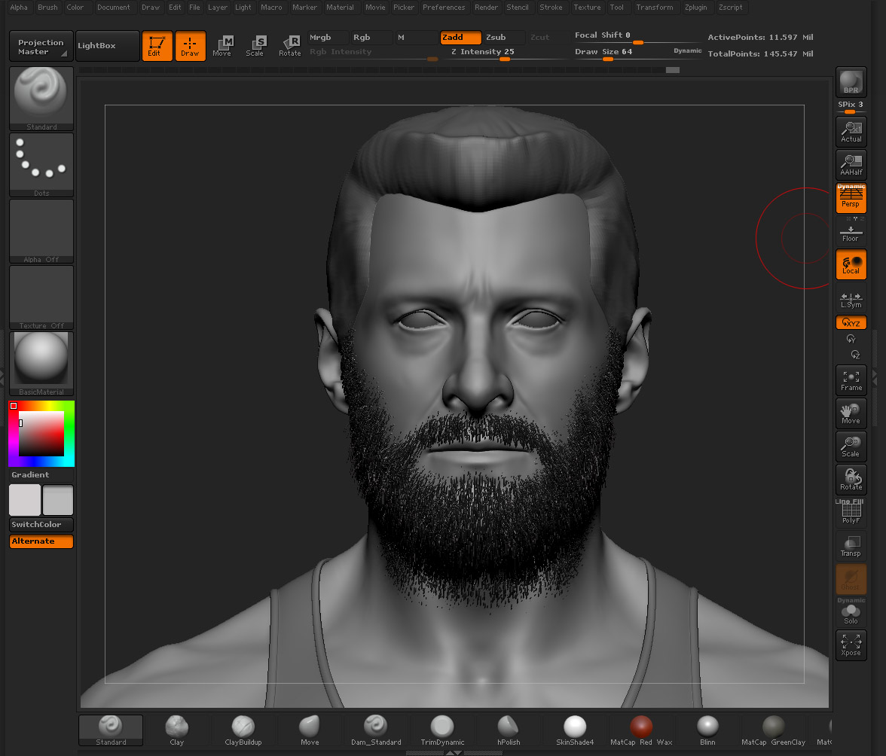Image resolution: width=886 pixels, height=756 pixels.
Task: Open the Tool menu
Action: (x=616, y=8)
